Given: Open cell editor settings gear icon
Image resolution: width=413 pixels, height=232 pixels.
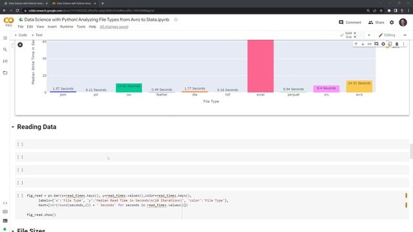Looking at the screenshot, I should 383,44.
